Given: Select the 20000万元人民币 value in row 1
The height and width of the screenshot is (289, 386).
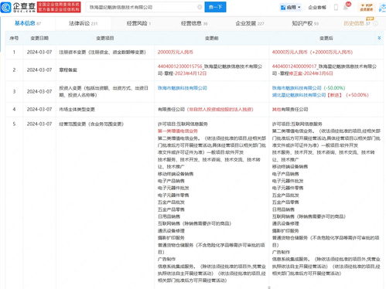Looking at the screenshot, I should coord(176,53).
